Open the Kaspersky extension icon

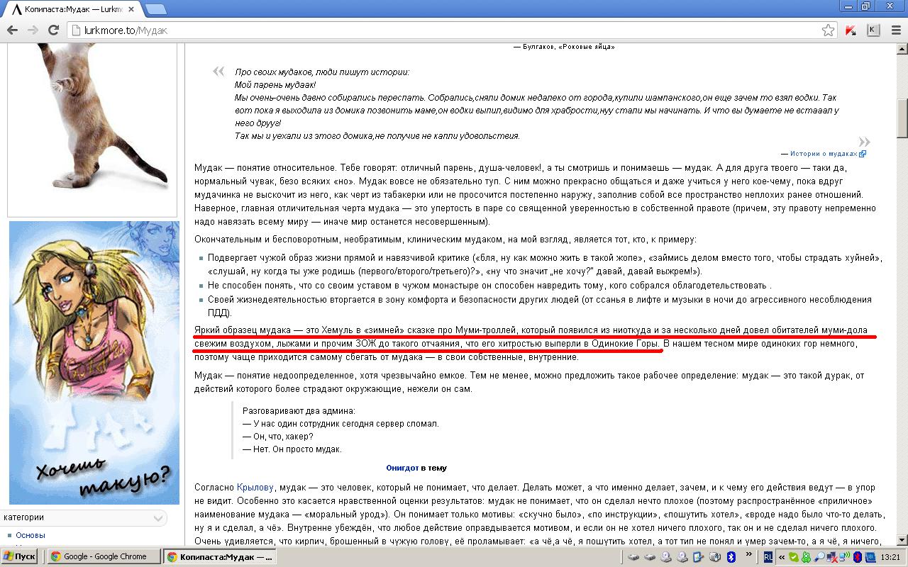(x=851, y=30)
